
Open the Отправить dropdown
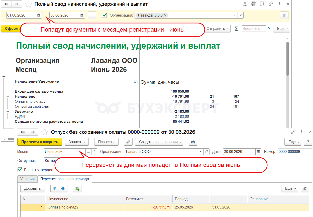[217, 29]
